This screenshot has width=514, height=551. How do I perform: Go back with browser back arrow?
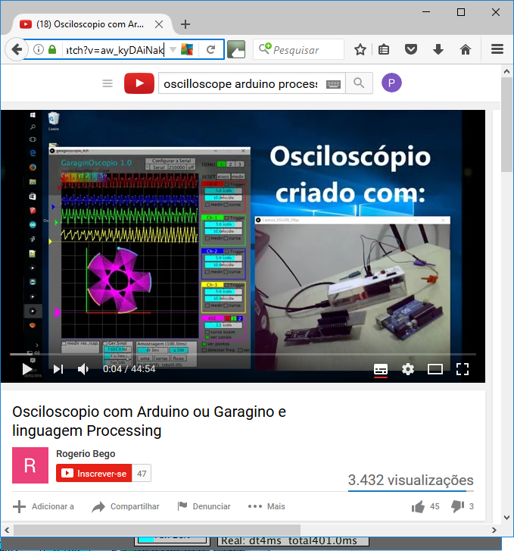(x=17, y=49)
